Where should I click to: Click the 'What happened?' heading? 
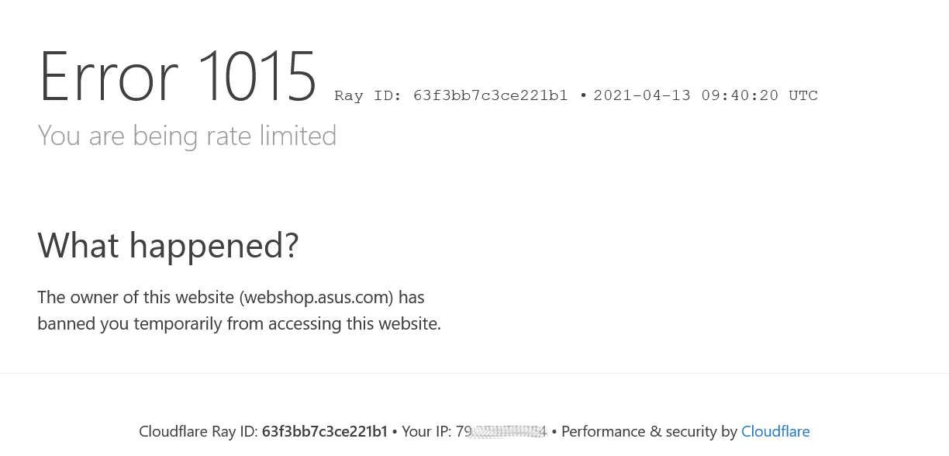[168, 245]
